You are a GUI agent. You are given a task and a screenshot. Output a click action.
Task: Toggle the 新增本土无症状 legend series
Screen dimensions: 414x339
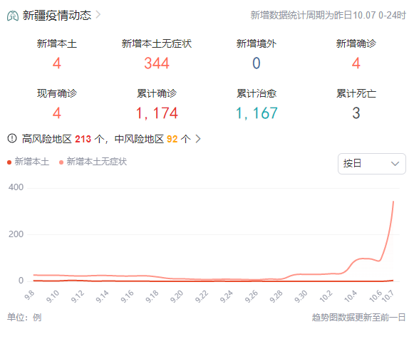93,162
